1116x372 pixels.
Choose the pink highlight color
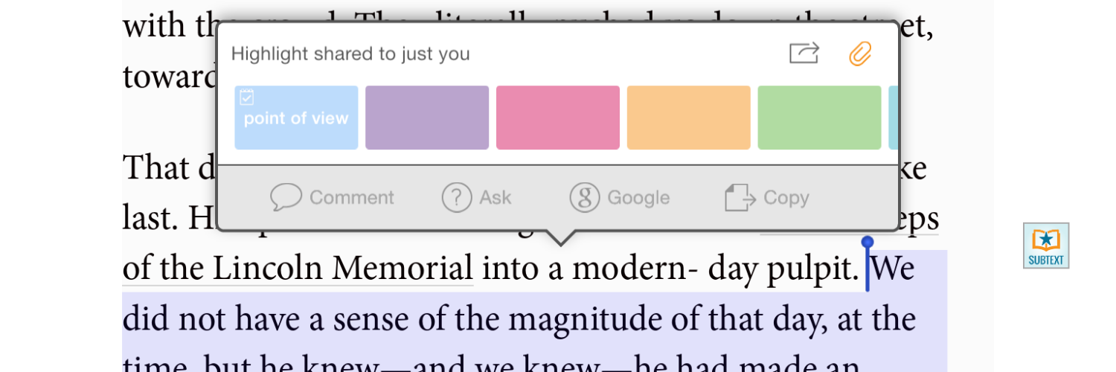[558, 118]
